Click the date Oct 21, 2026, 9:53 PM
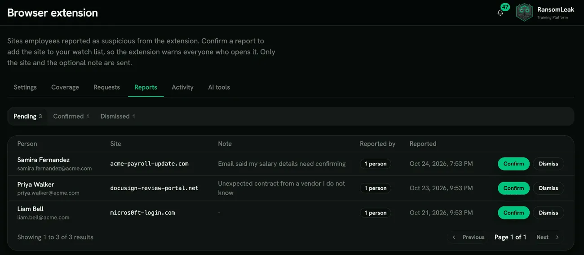584x255 pixels. pyautogui.click(x=441, y=213)
